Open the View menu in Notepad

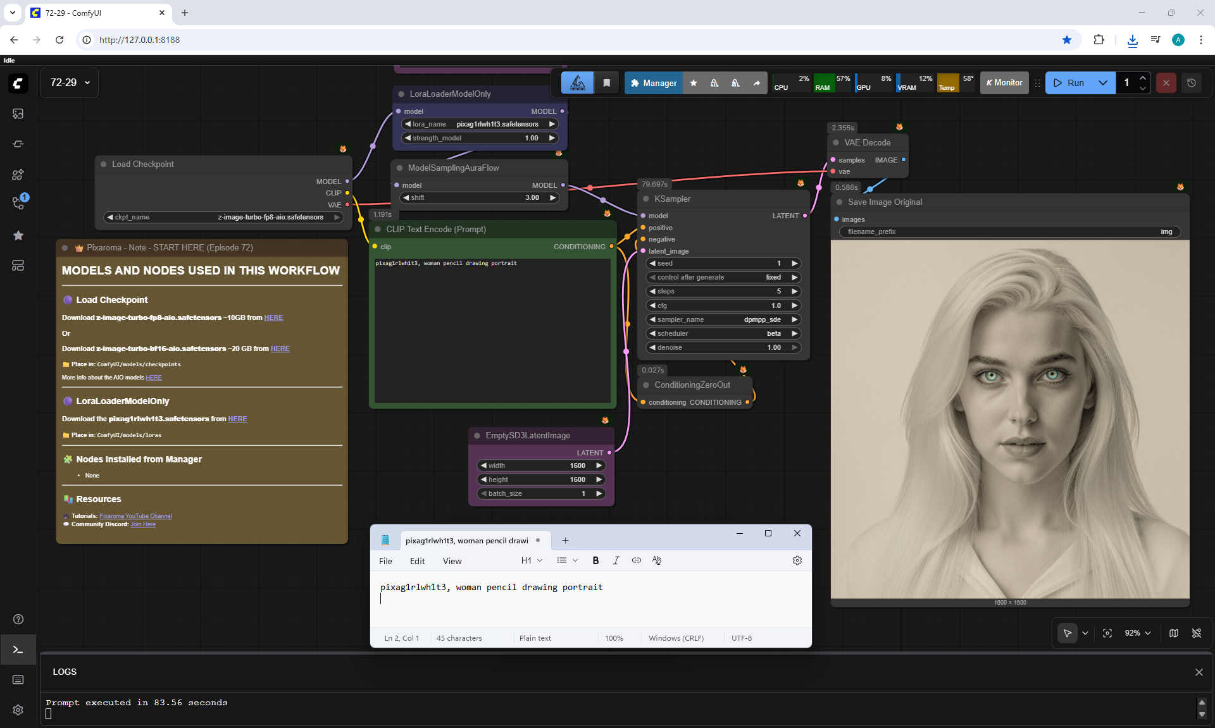click(x=452, y=561)
